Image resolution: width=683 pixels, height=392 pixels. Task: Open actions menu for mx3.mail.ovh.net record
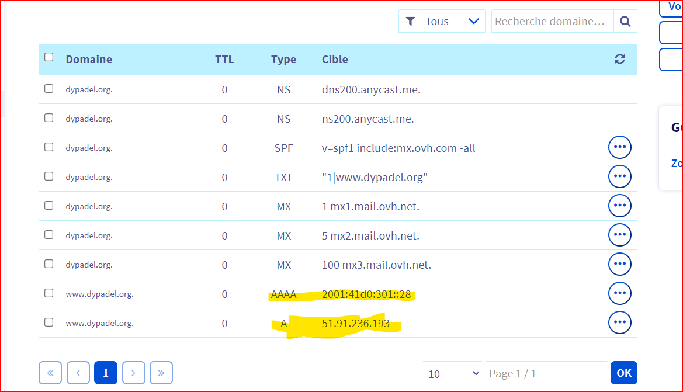(x=620, y=264)
